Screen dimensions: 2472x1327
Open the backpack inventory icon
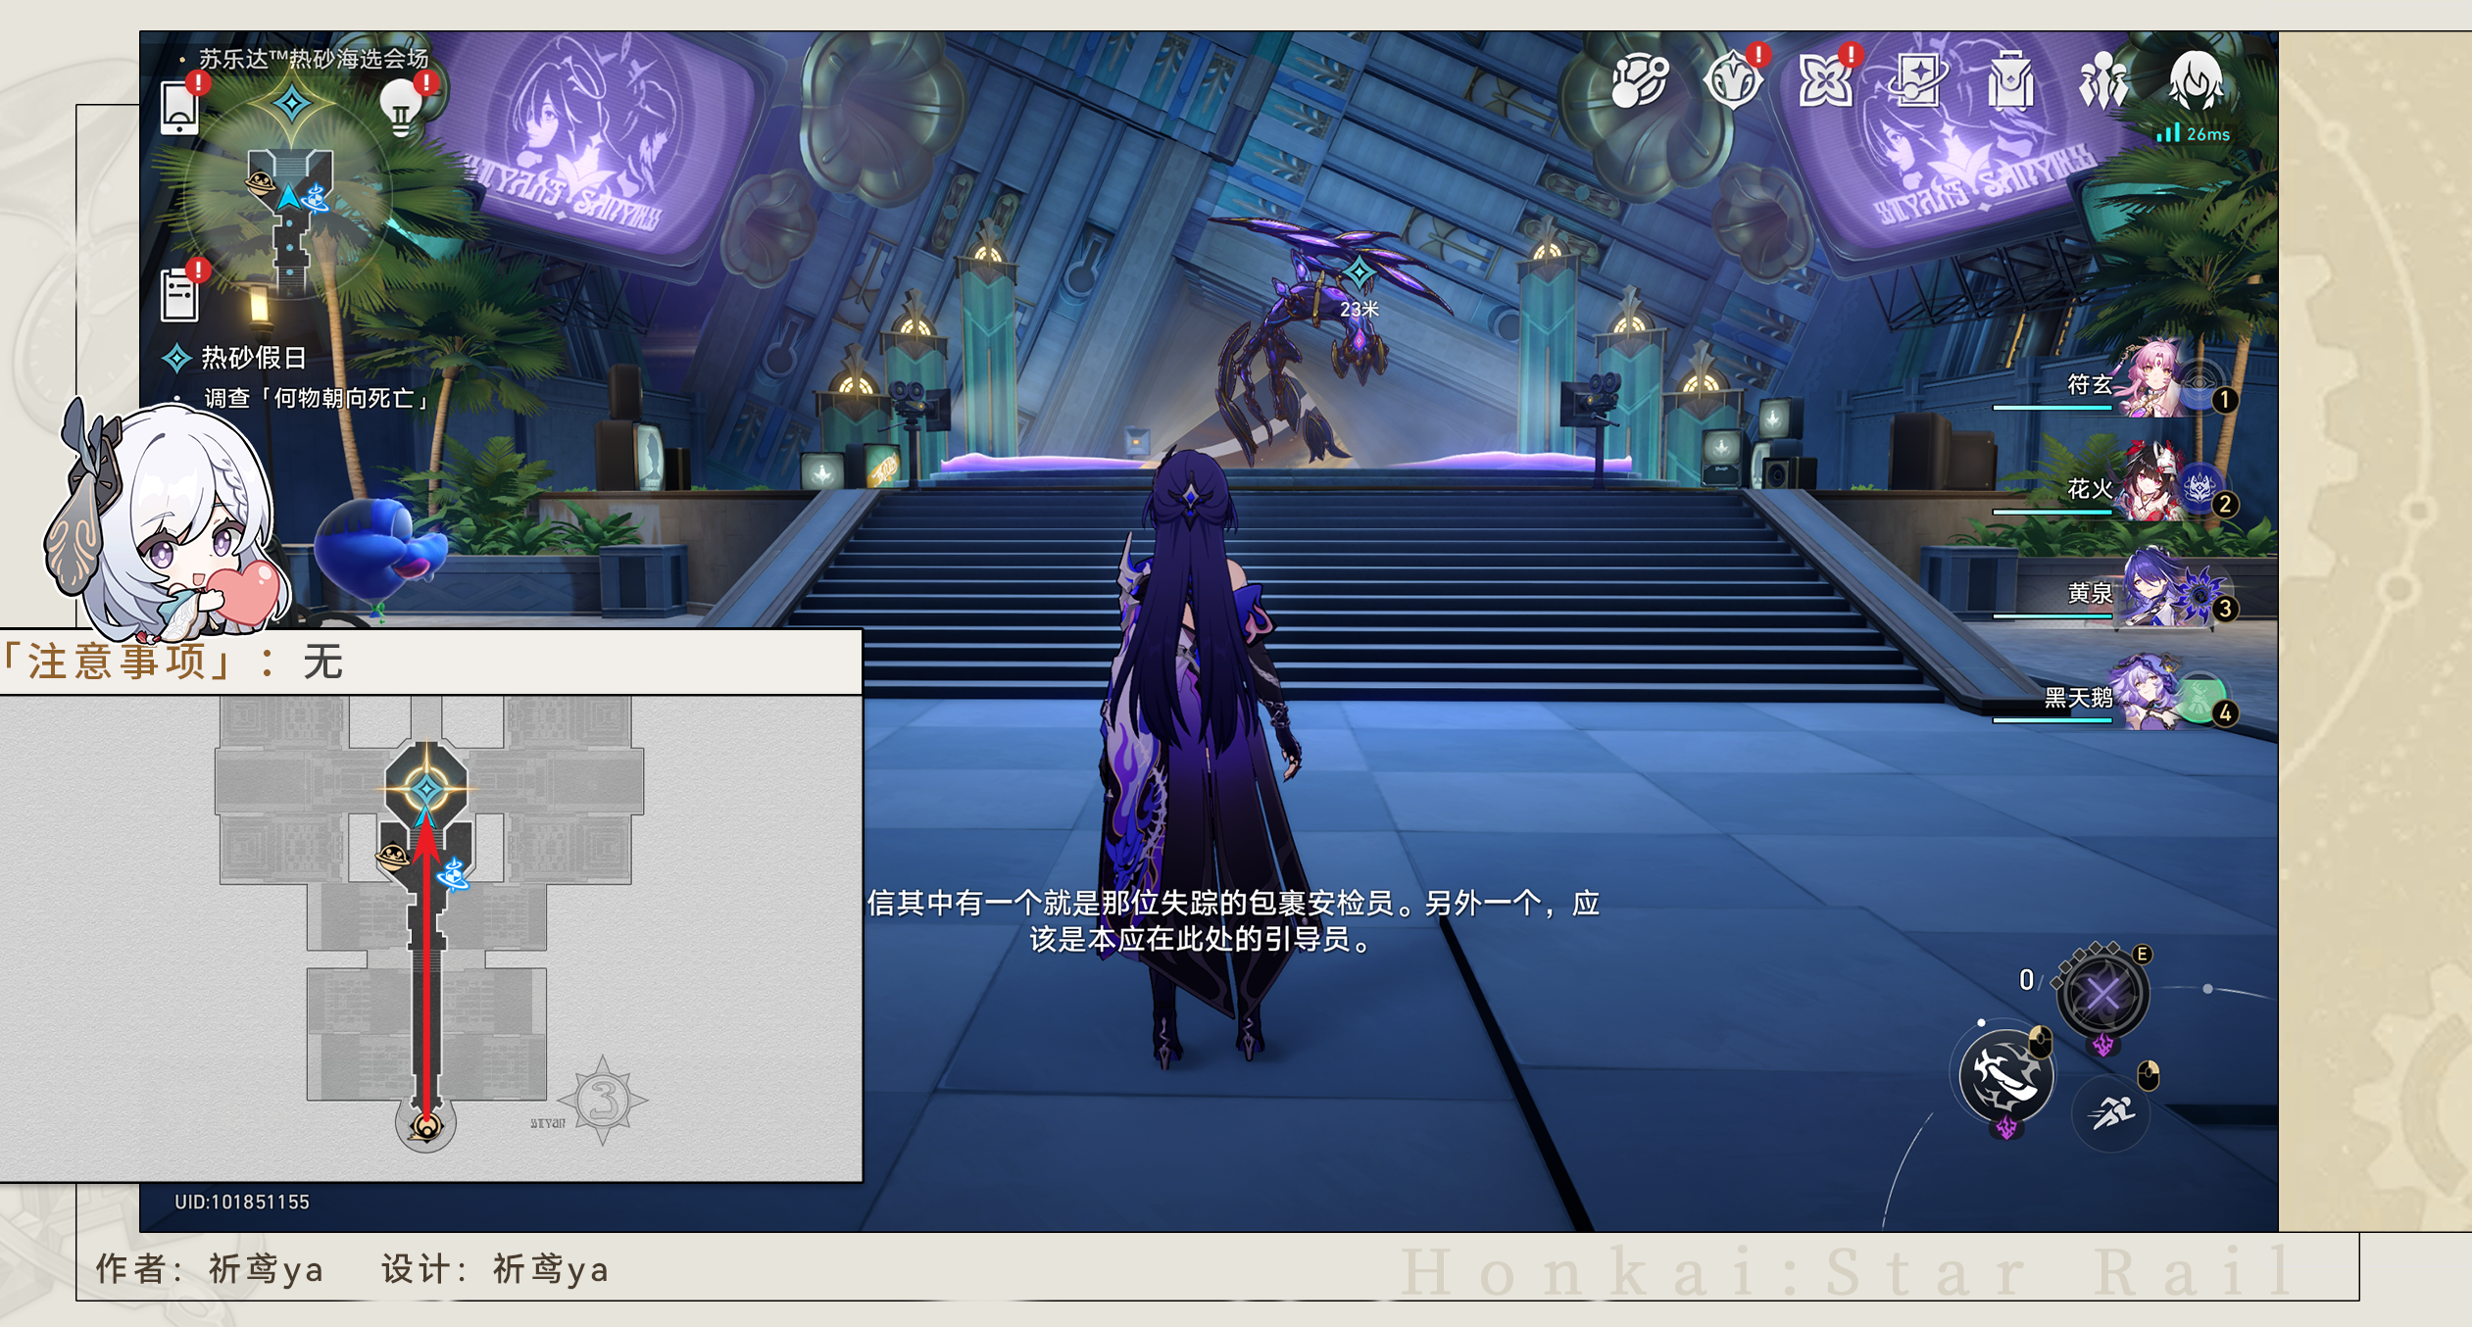2010,80
